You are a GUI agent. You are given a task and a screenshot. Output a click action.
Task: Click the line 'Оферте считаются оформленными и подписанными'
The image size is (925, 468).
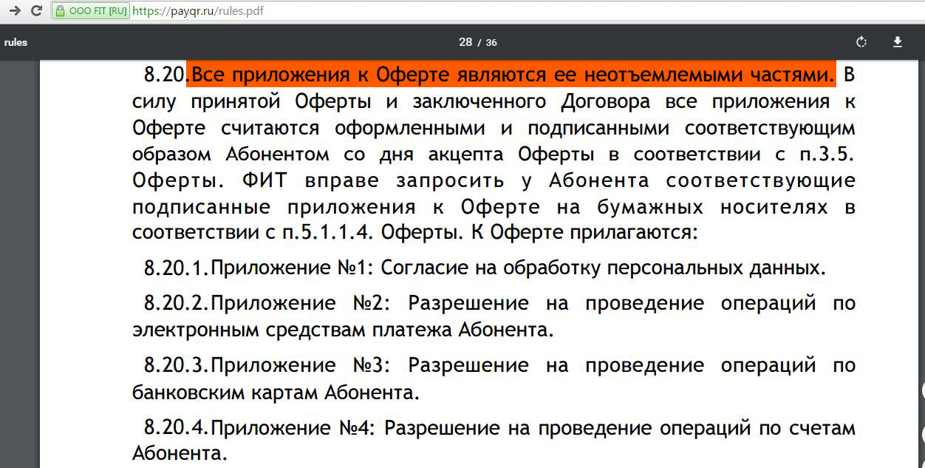click(x=494, y=128)
